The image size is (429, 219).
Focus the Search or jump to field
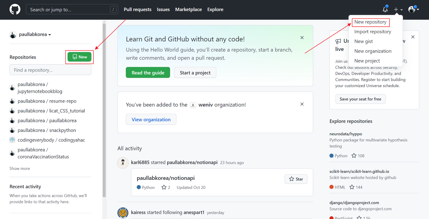coord(72,9)
